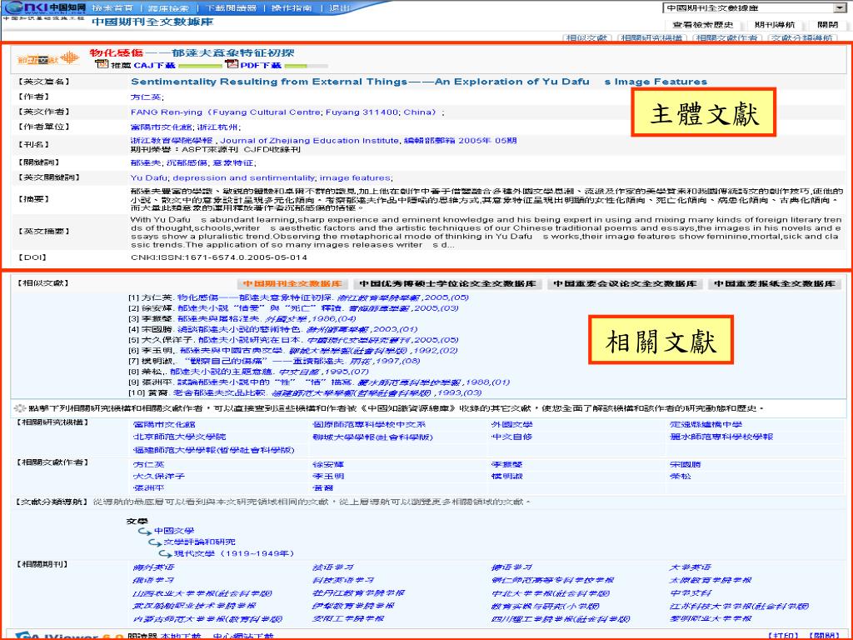Click the PDF download icon
Viewport: 853px width, 640px height.
232,64
